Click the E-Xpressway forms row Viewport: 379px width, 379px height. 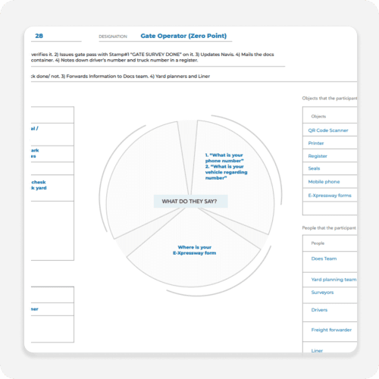point(330,195)
